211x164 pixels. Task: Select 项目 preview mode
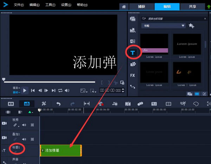click(x=17, y=88)
